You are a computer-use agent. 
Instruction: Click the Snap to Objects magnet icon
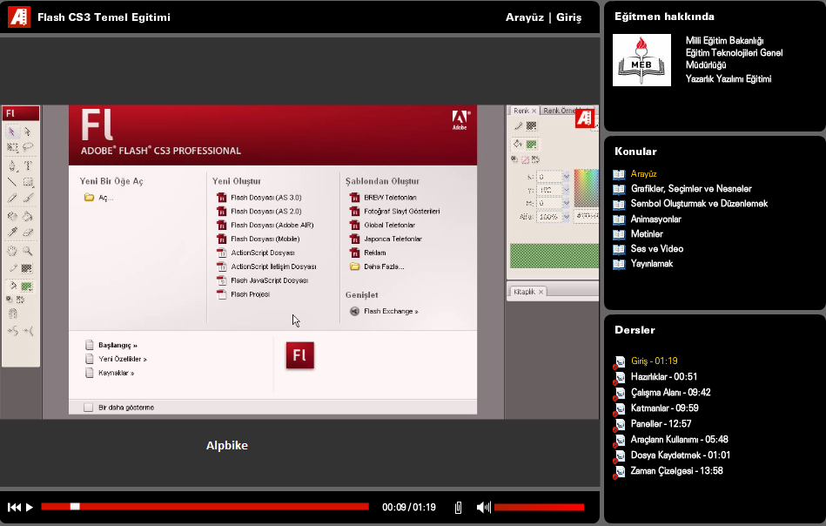[x=12, y=314]
